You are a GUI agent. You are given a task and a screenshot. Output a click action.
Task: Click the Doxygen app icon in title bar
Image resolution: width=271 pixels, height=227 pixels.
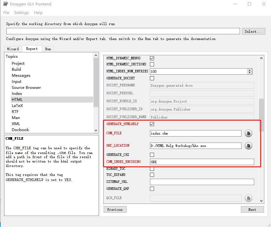tap(5, 4)
